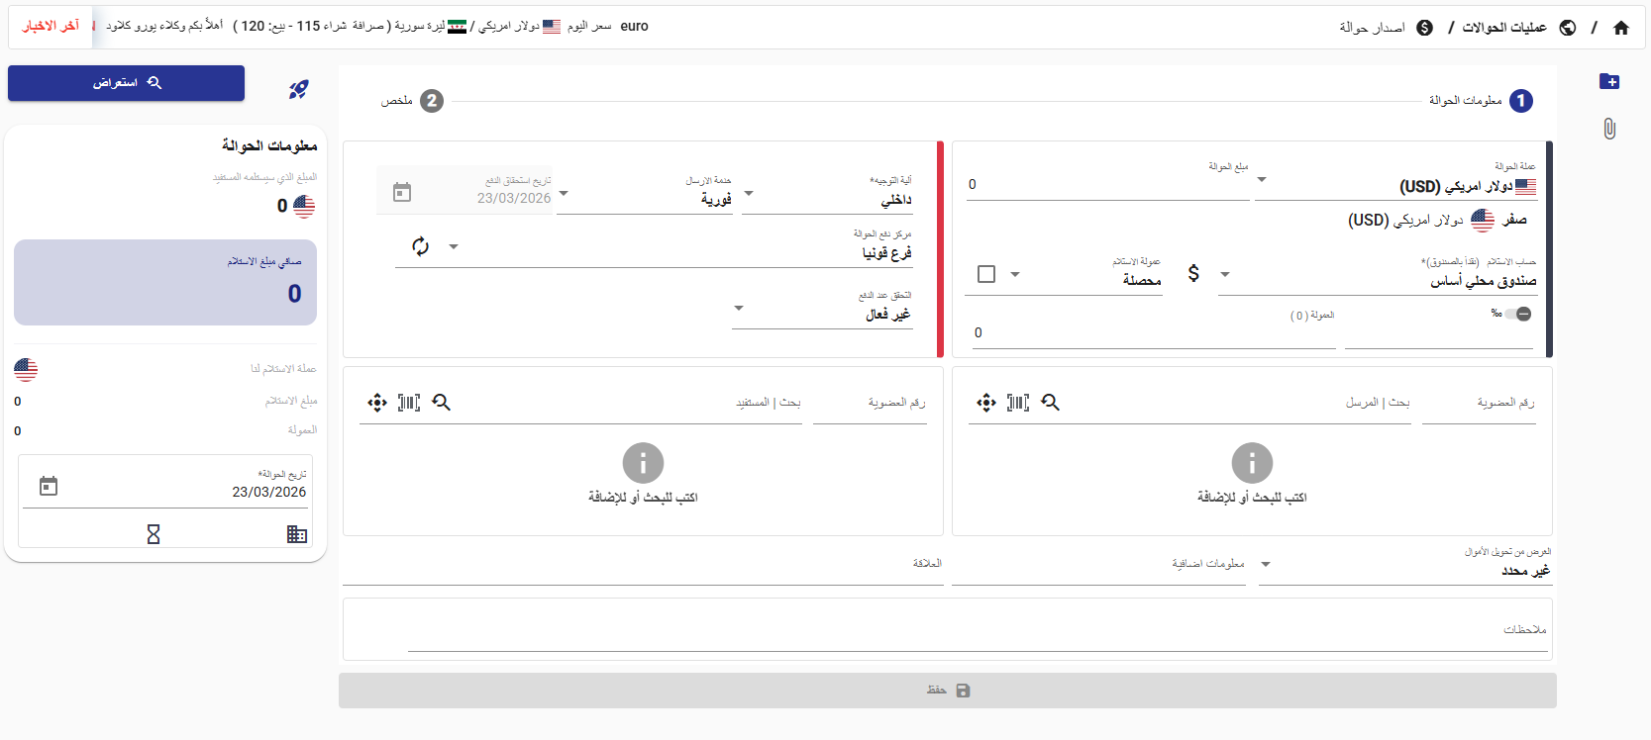Tick the checkbox beside حوالة الاستلام field
The height and width of the screenshot is (740, 1651).
(986, 274)
